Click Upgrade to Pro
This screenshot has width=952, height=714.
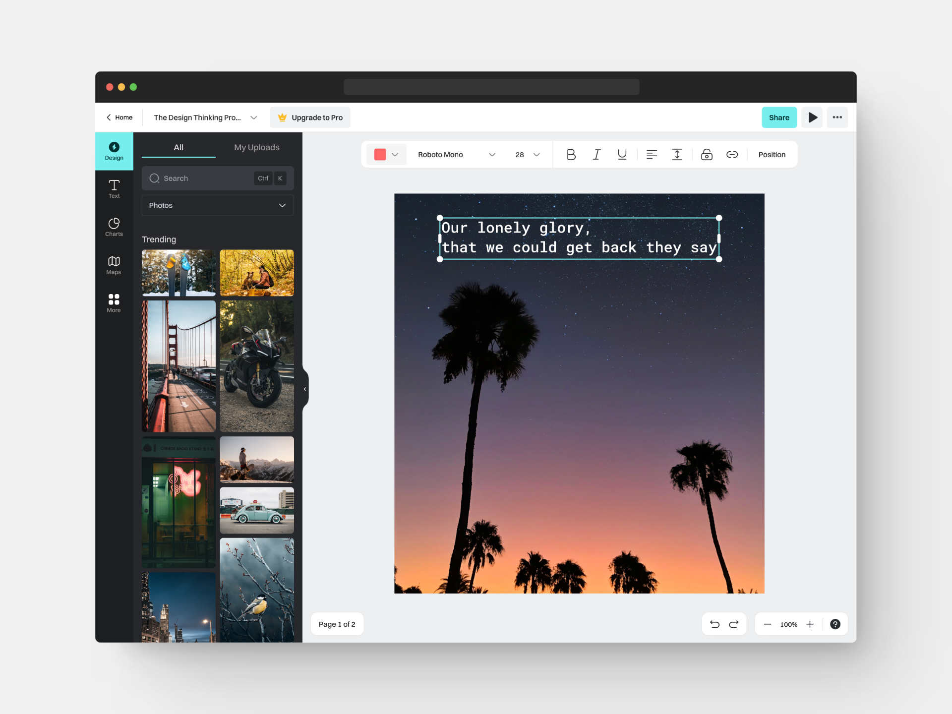pos(310,118)
